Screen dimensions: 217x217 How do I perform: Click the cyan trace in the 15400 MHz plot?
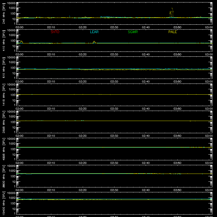click(x=114, y=199)
